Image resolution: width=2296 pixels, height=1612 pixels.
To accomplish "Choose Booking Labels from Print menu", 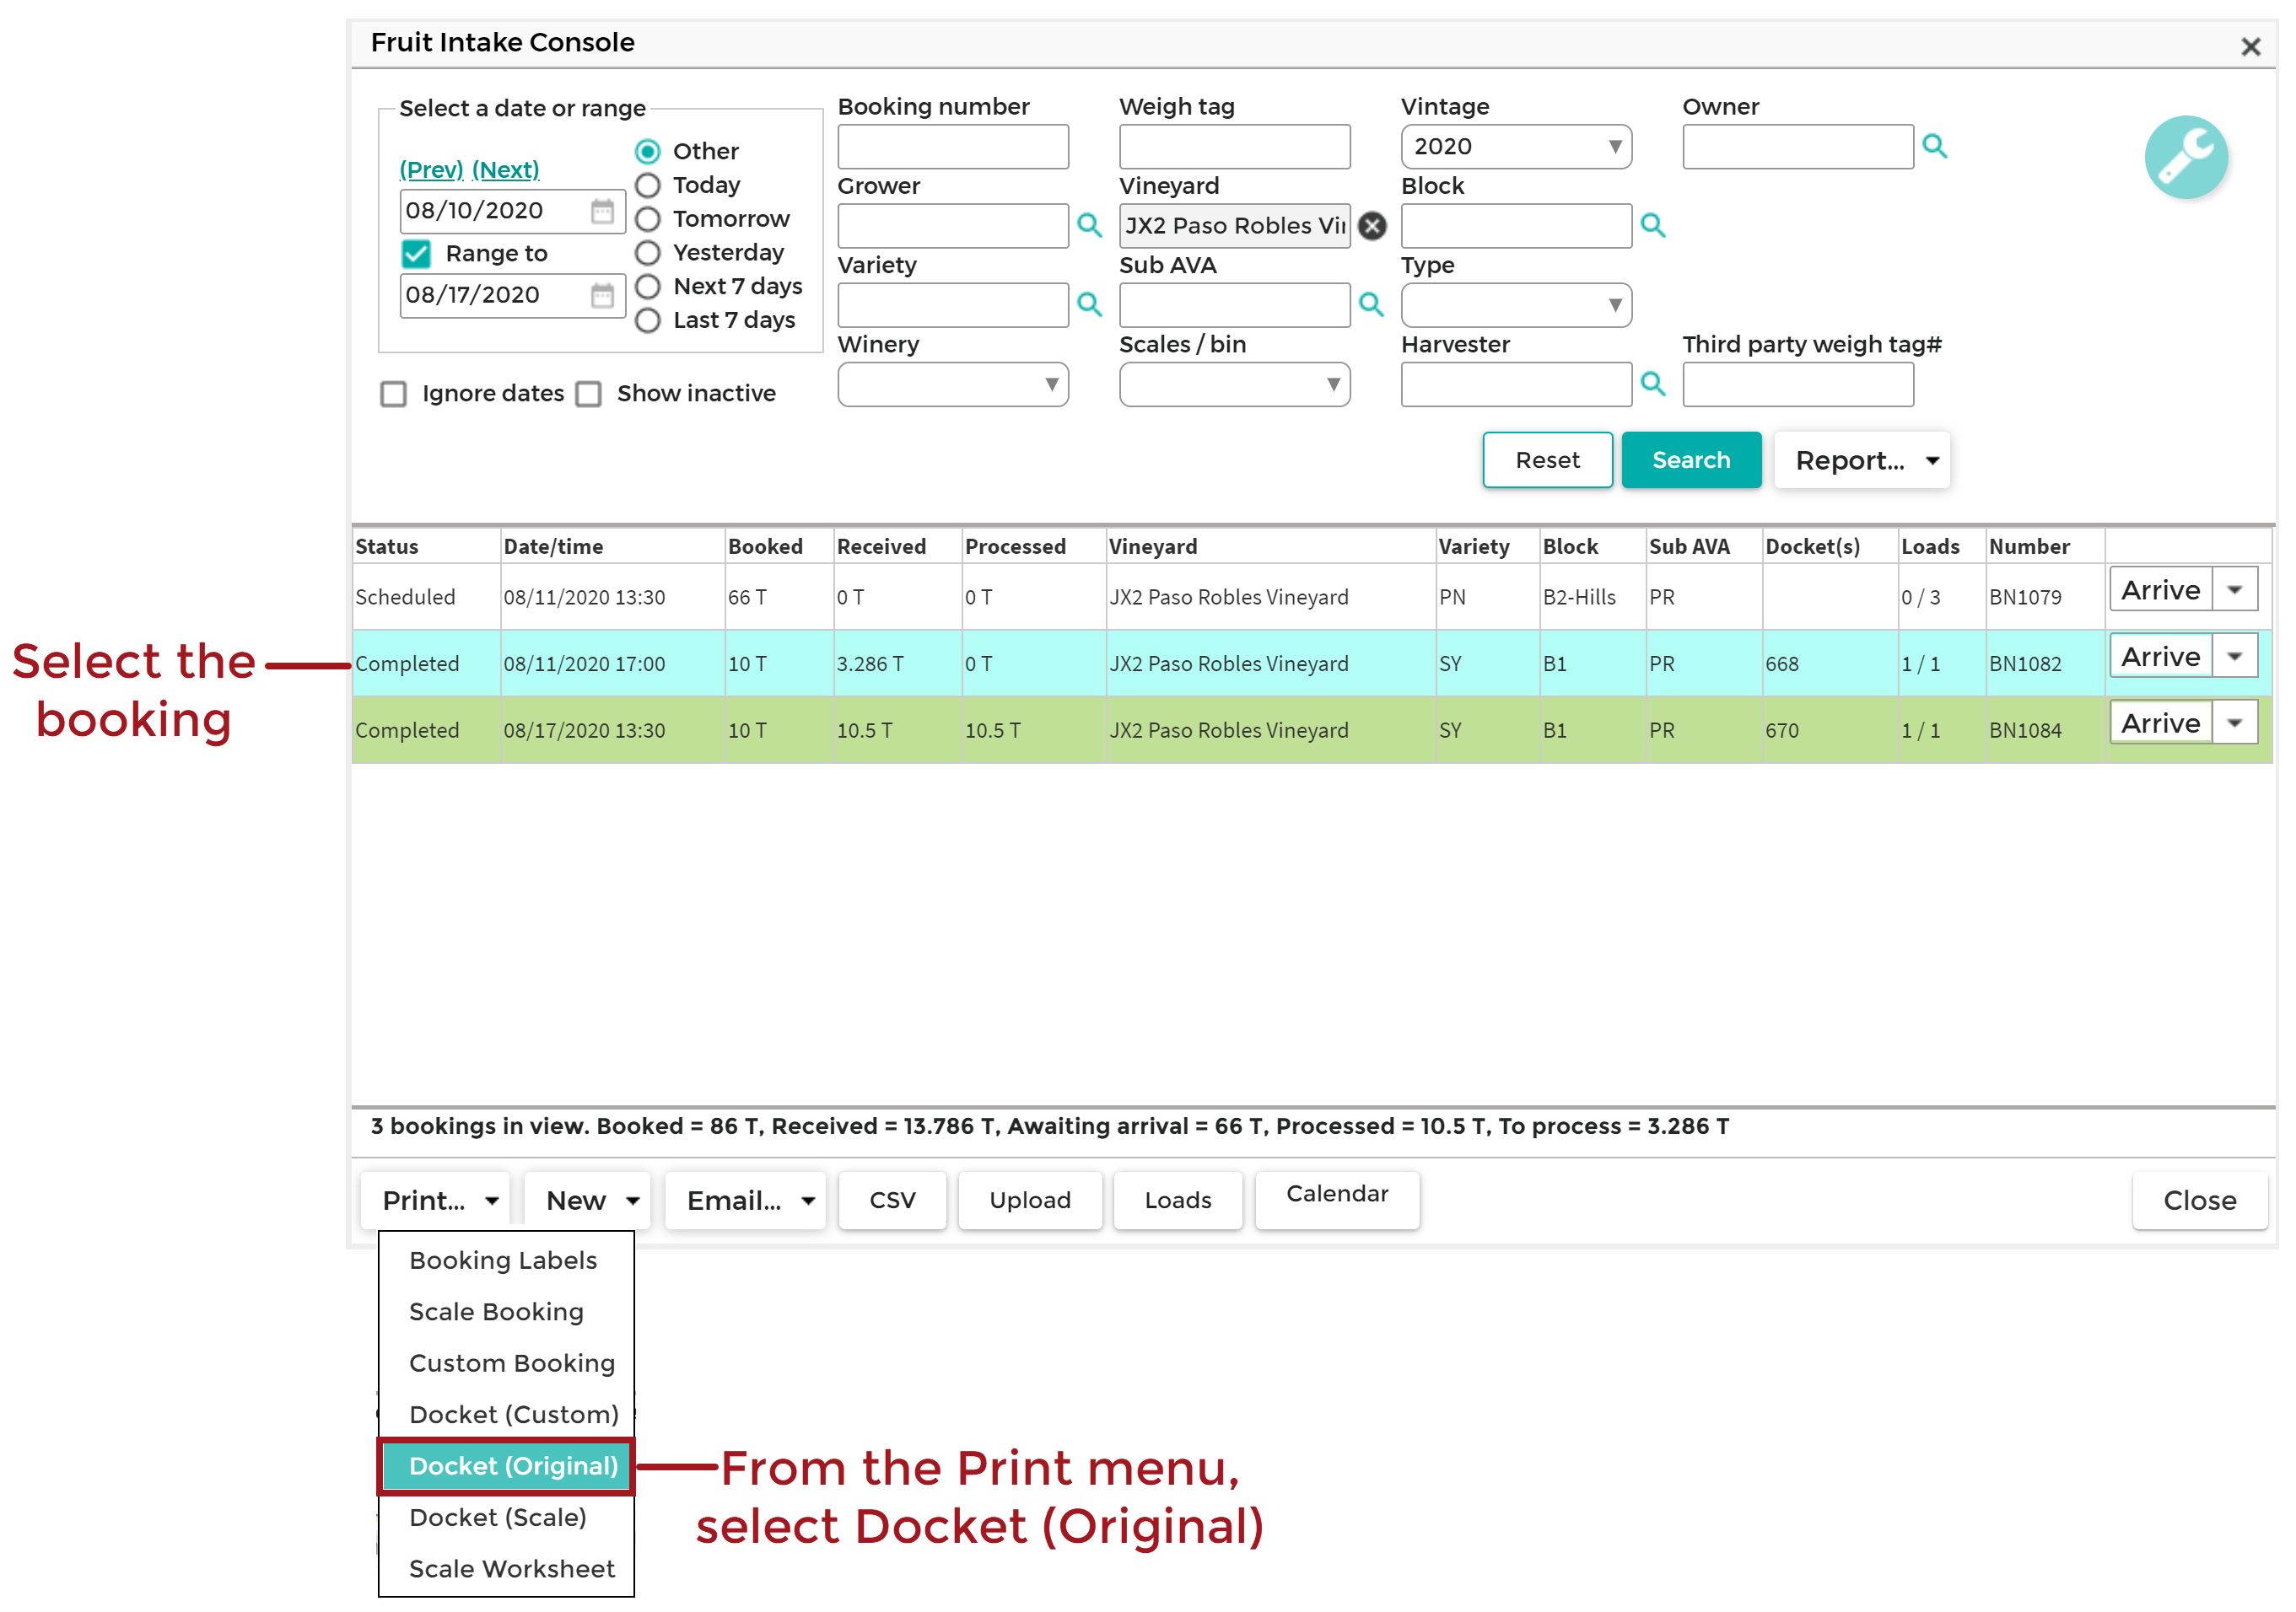I will 506,1260.
